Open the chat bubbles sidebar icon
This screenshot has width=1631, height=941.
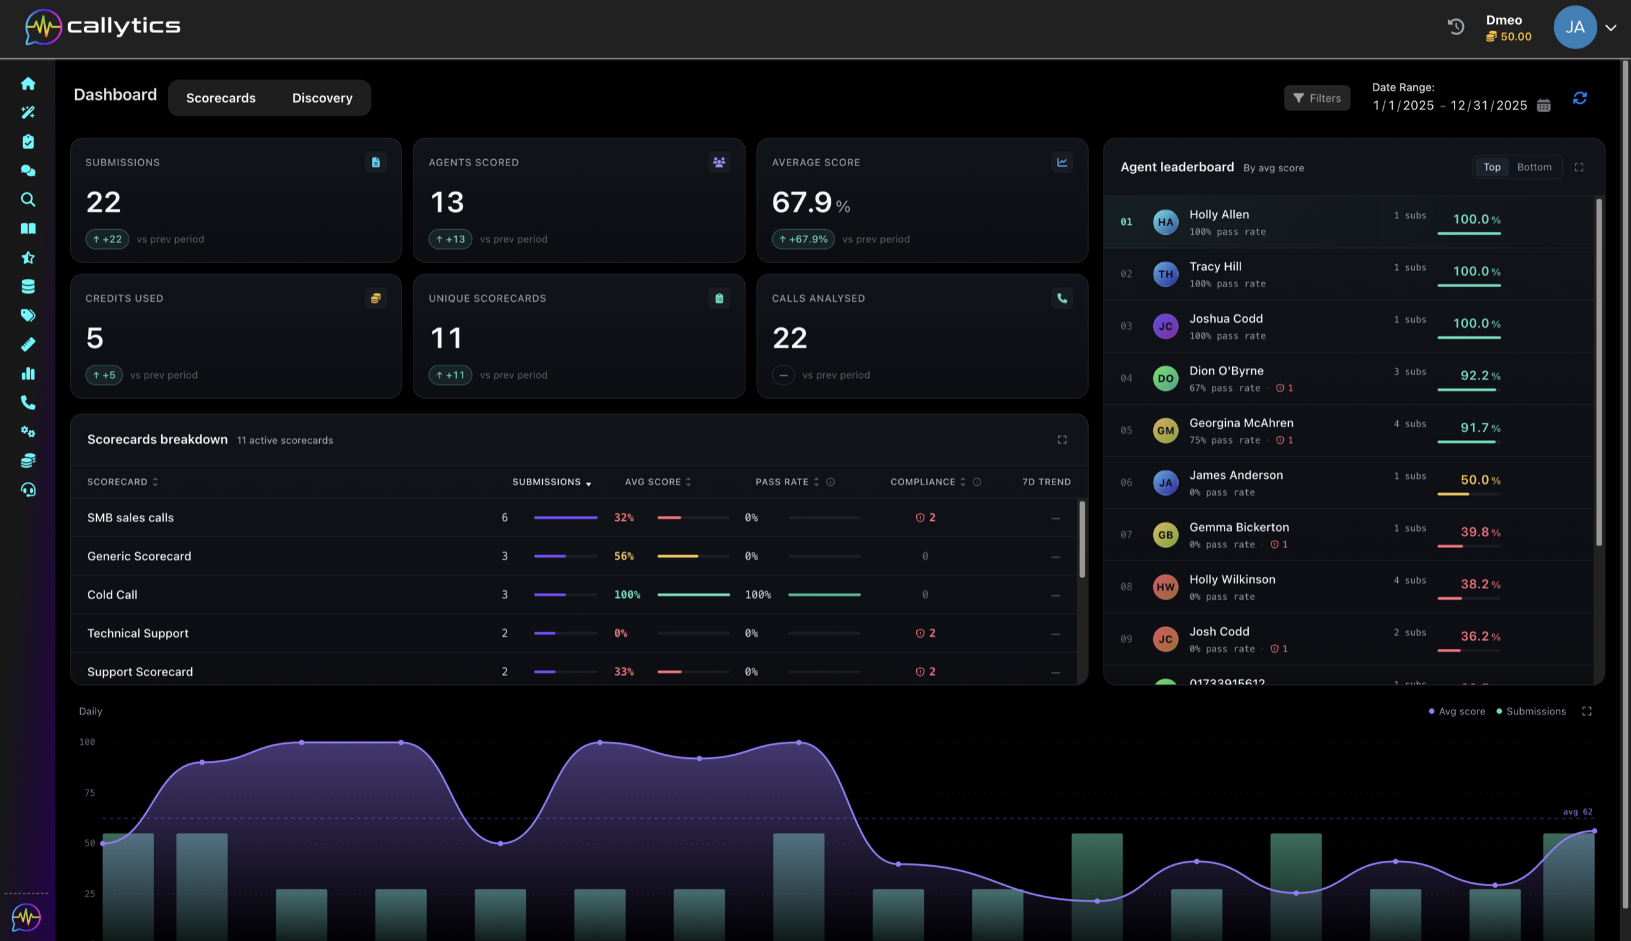pos(28,171)
